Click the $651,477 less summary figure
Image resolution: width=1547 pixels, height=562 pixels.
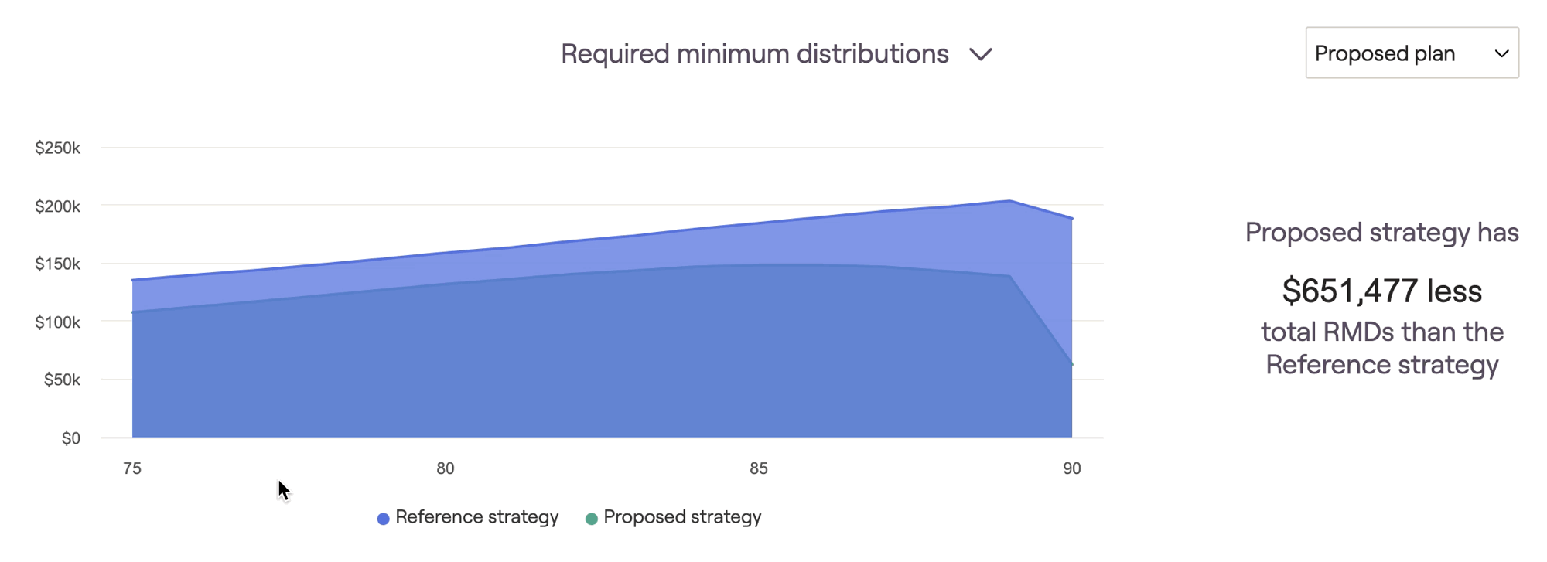pyautogui.click(x=1381, y=291)
